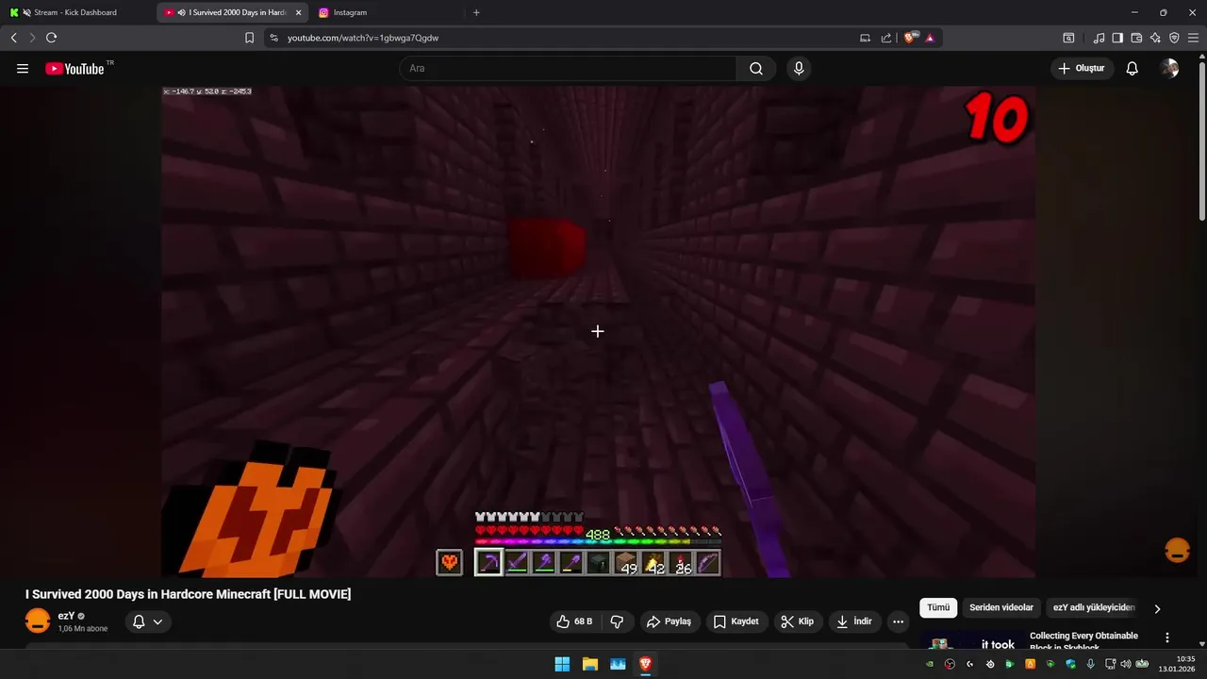
Task: Click İndir download button
Action: (x=853, y=621)
